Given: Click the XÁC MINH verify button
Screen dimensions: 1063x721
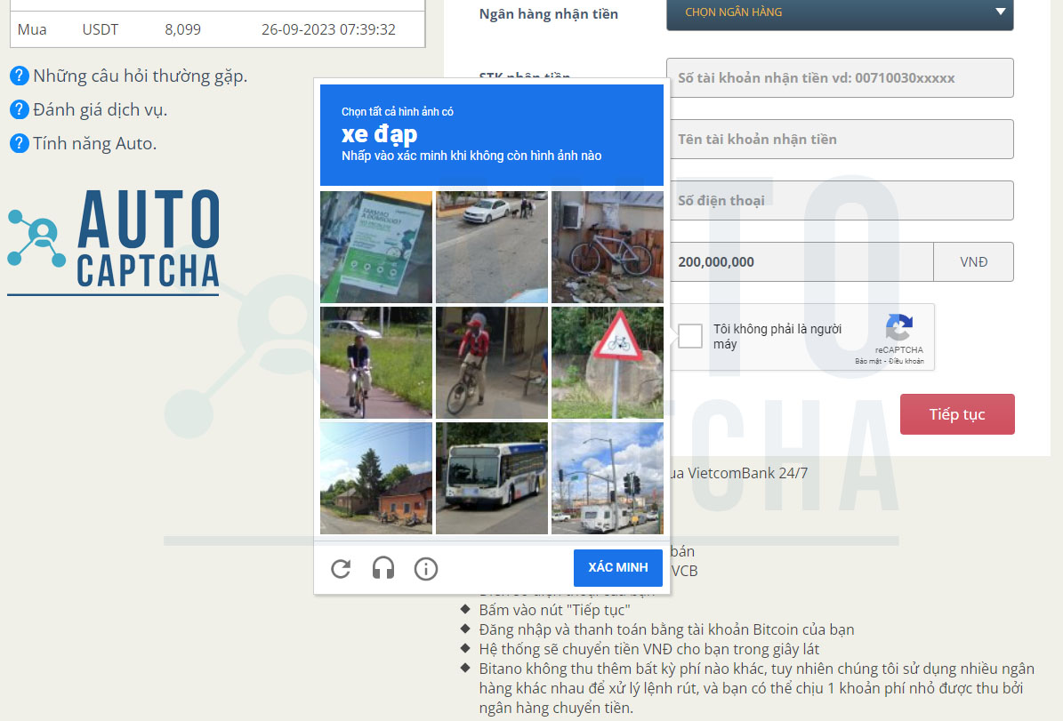Looking at the screenshot, I should coord(617,567).
